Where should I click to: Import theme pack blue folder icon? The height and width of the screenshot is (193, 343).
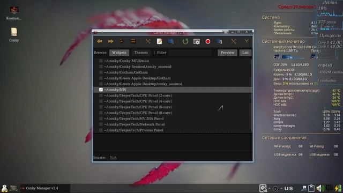[219, 41]
